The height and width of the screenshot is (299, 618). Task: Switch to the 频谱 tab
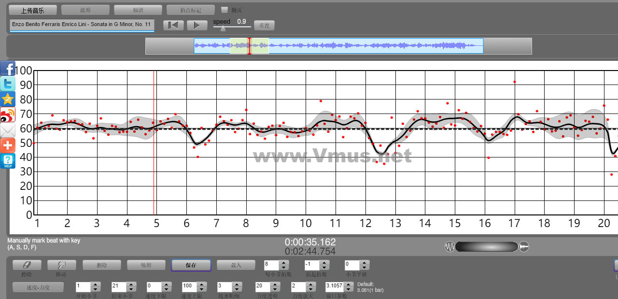click(138, 10)
